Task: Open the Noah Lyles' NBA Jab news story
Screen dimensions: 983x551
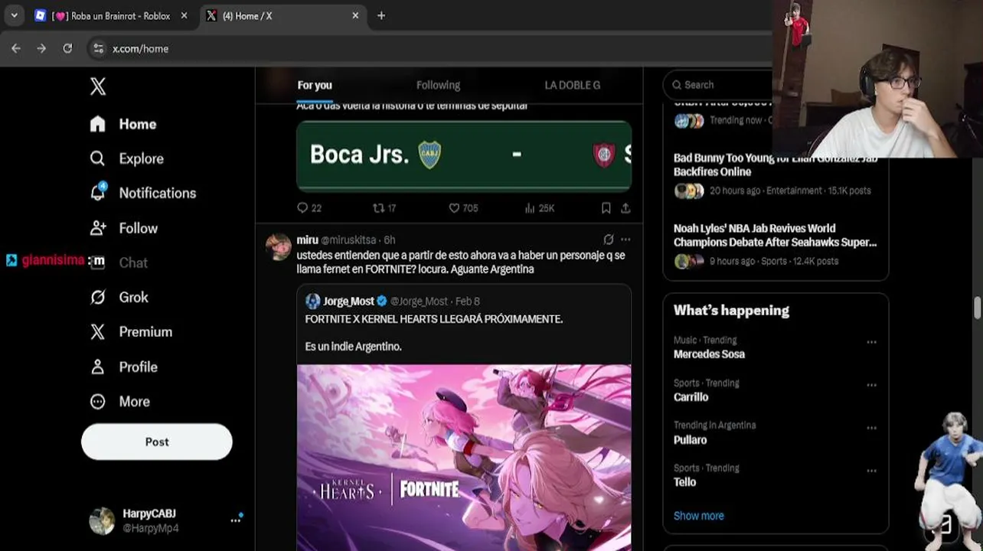Action: [x=775, y=235]
